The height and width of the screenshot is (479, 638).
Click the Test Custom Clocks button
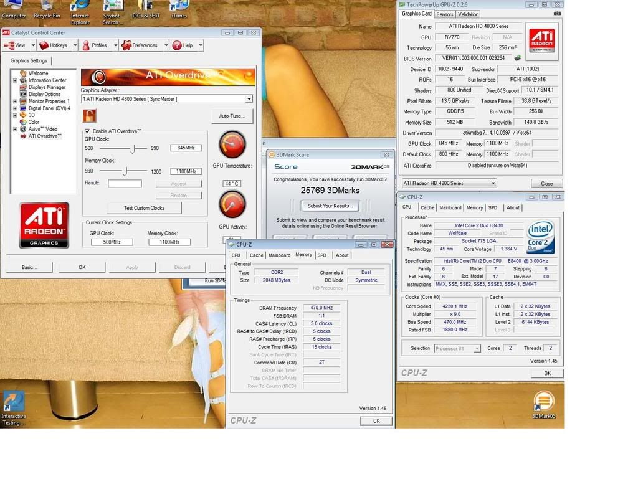(144, 208)
